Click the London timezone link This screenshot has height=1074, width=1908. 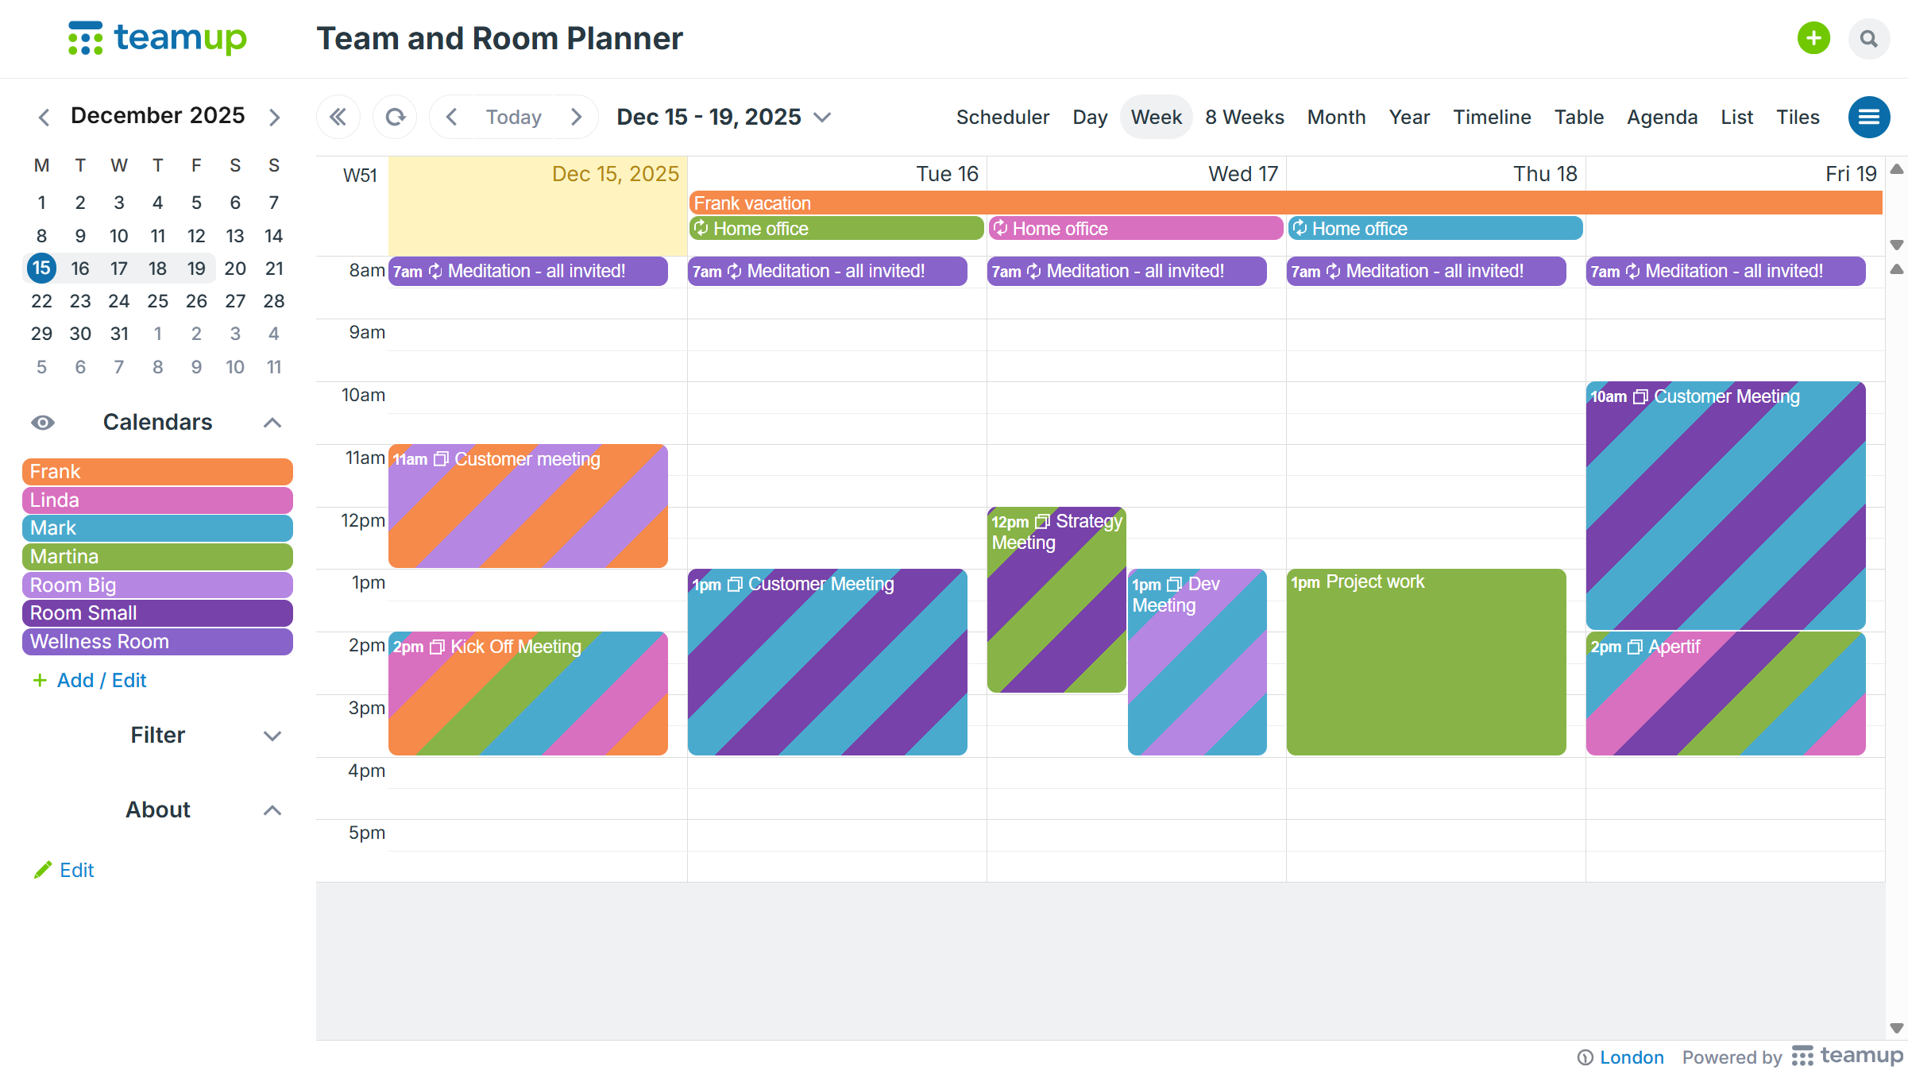(x=1631, y=1057)
